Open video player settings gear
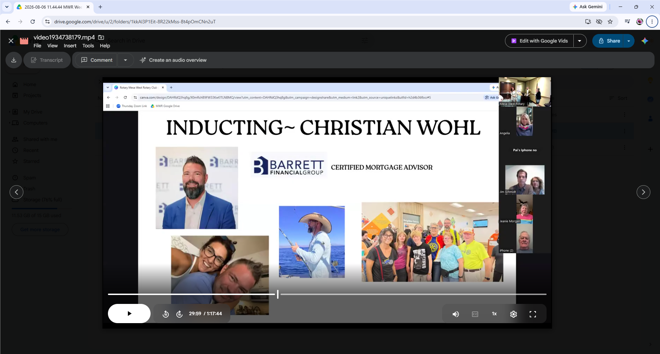 tap(514, 314)
